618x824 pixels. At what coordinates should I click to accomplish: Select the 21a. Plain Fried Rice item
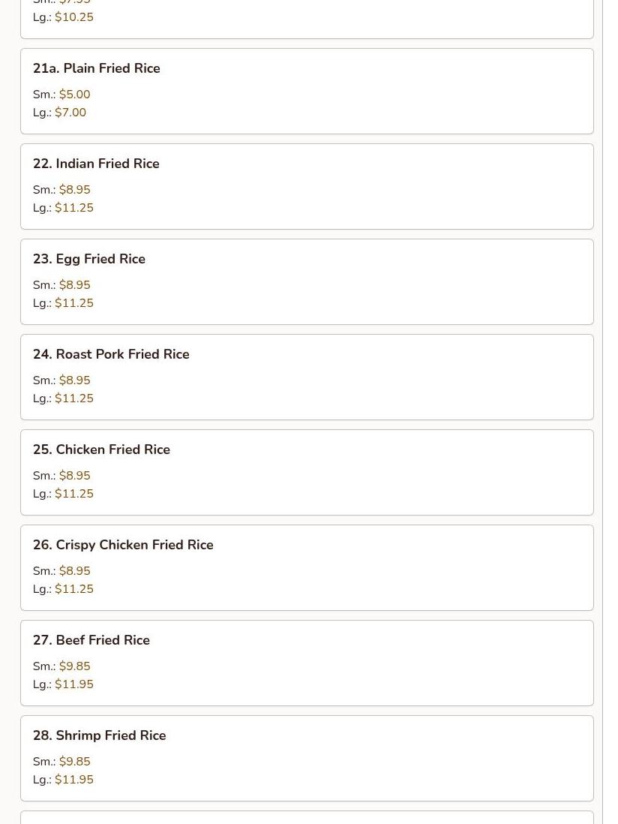tap(307, 92)
